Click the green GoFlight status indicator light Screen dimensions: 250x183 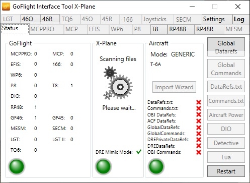(x=17, y=166)
